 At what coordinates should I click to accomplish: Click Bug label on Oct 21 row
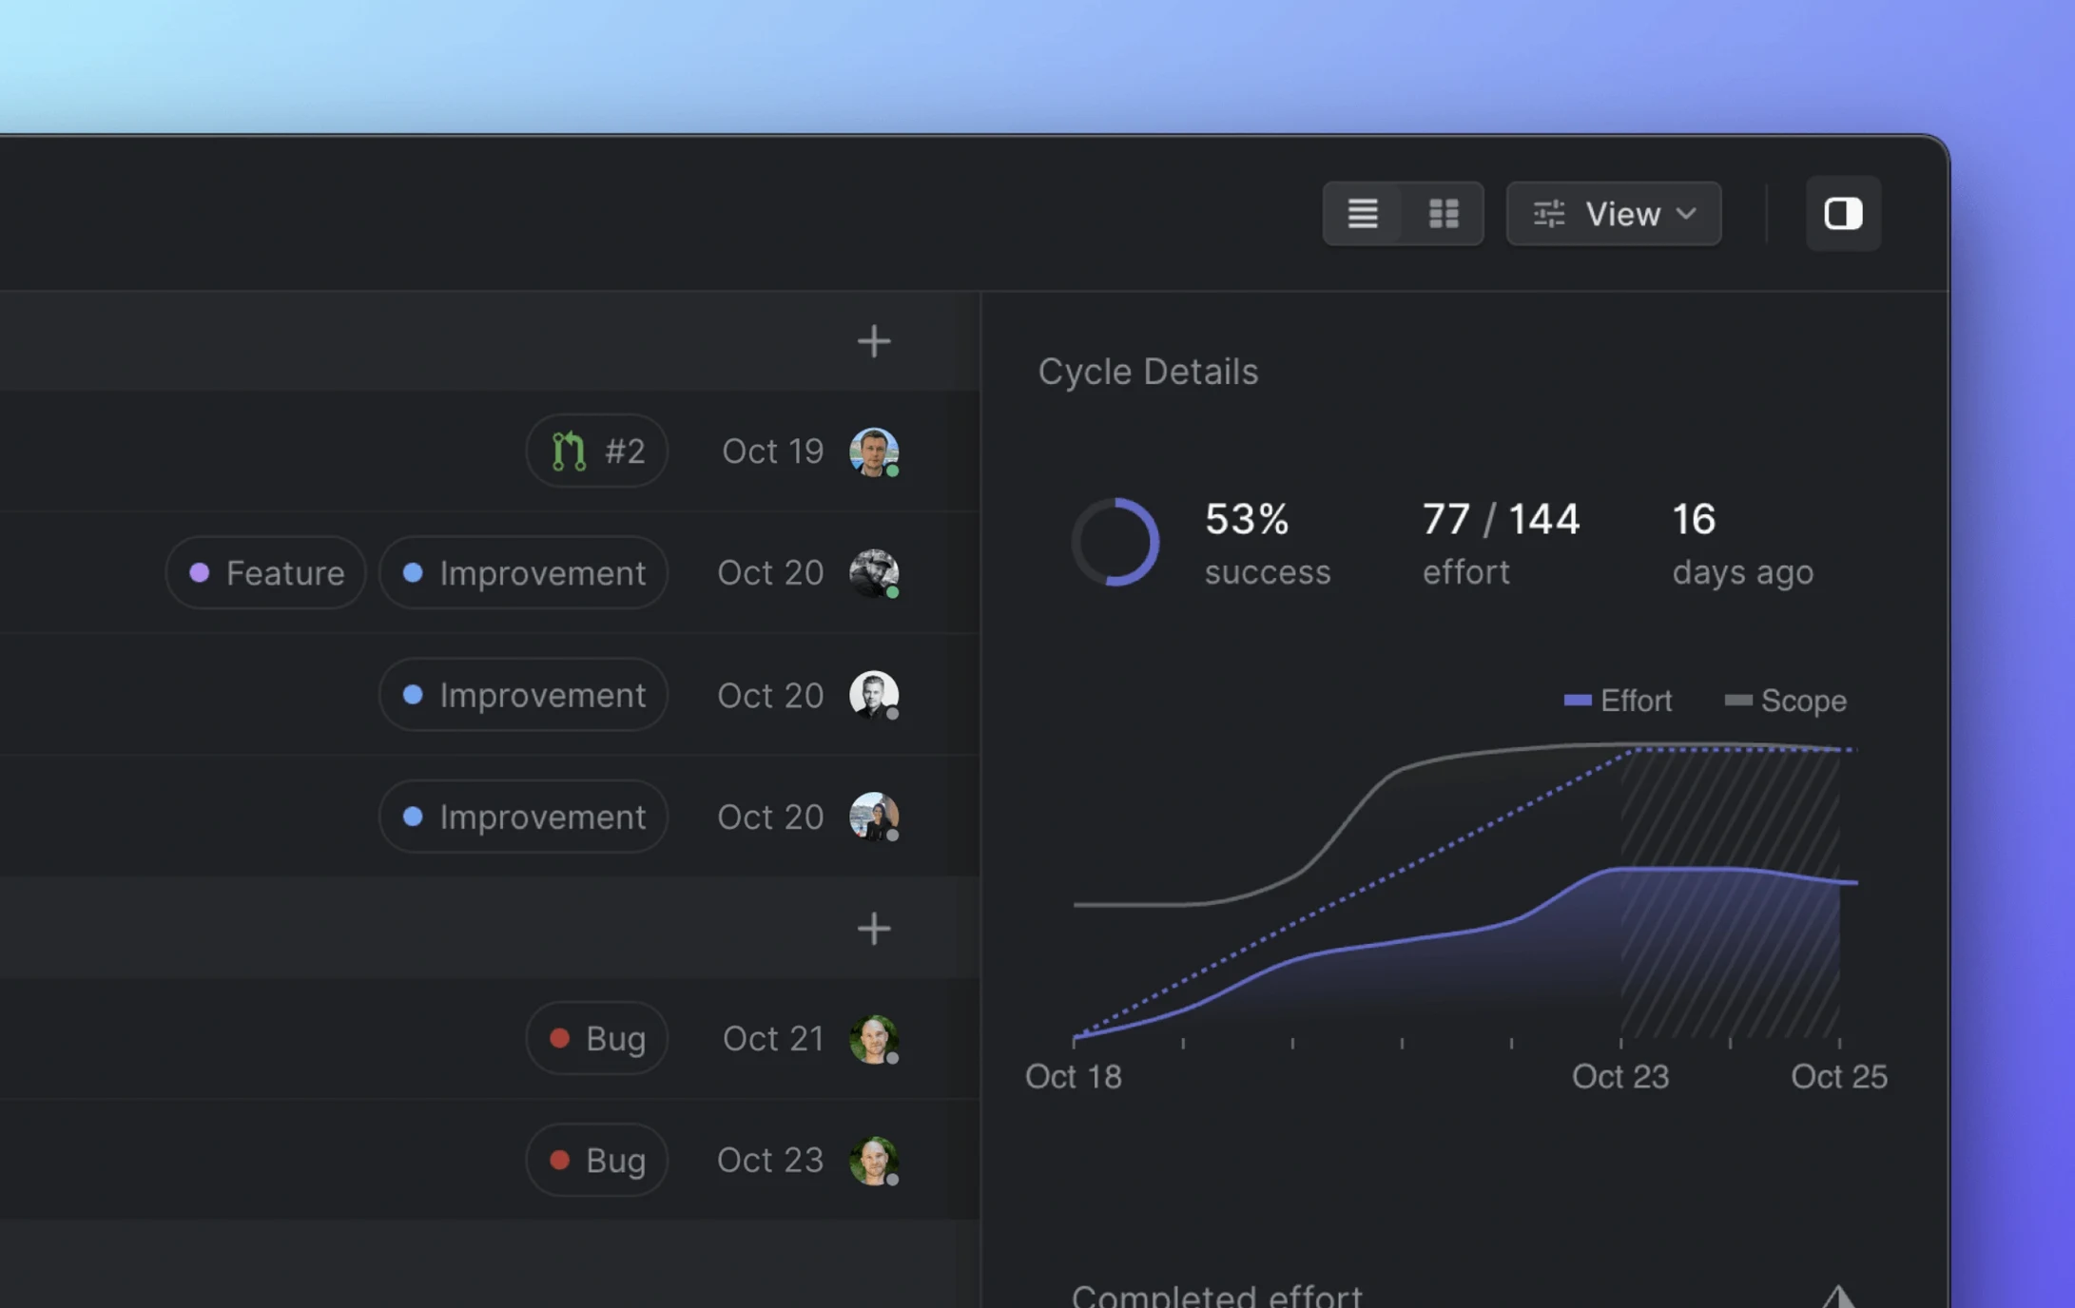click(597, 1038)
